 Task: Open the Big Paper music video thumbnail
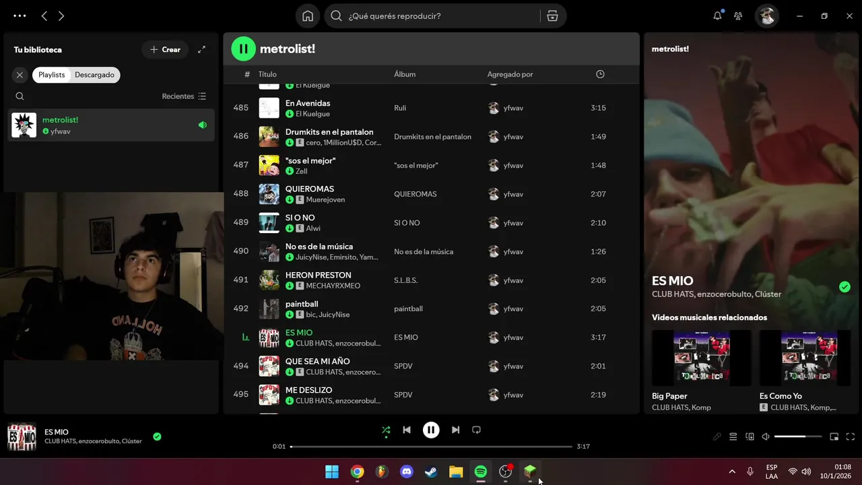pos(702,358)
